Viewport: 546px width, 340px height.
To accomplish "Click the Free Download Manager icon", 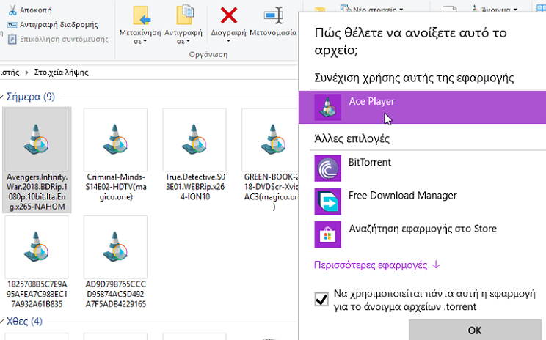I will [327, 202].
